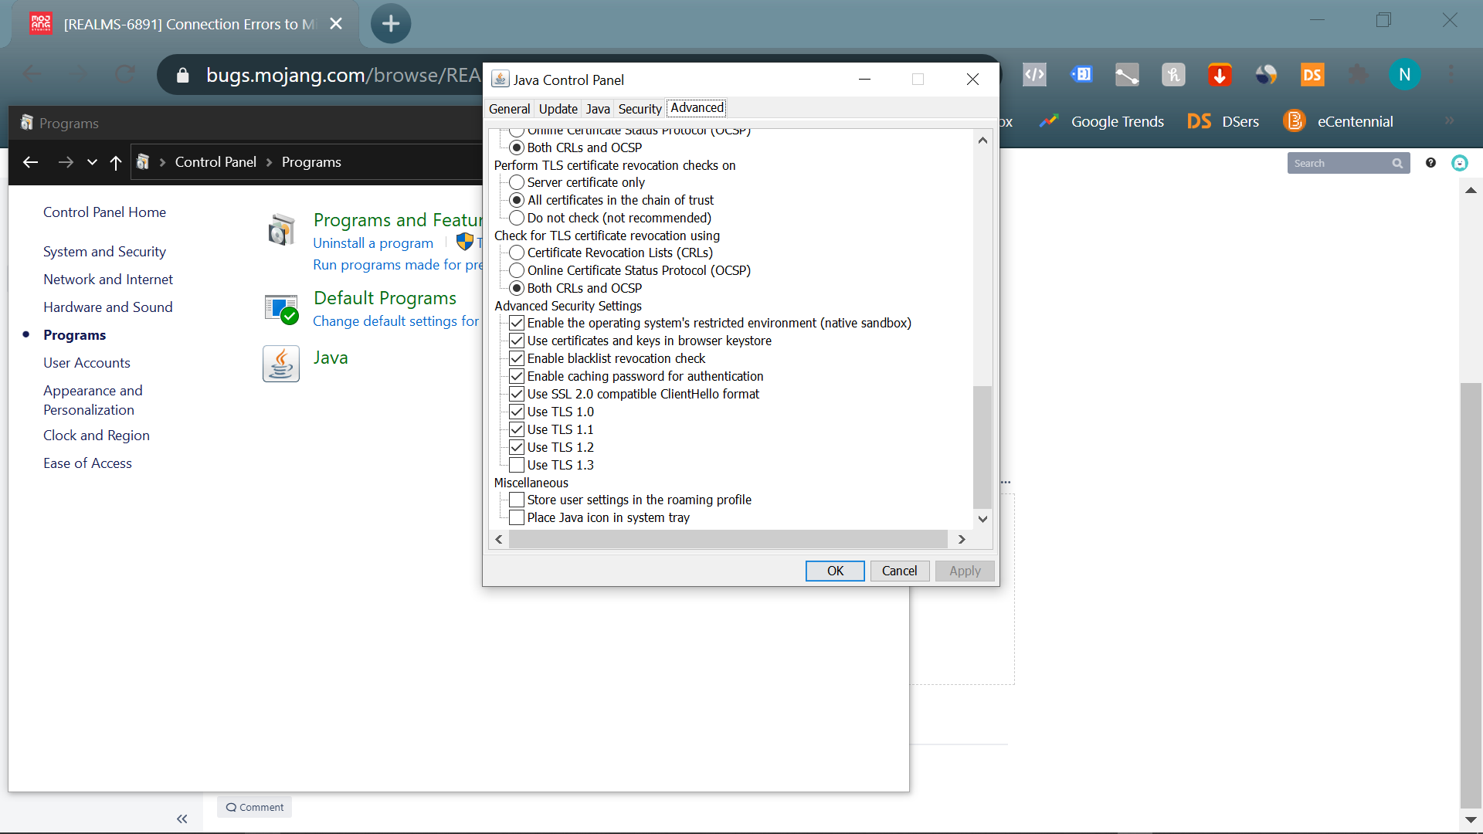Image resolution: width=1483 pixels, height=834 pixels.
Task: Click the Up arrow in Explorer navigation
Action: click(116, 162)
